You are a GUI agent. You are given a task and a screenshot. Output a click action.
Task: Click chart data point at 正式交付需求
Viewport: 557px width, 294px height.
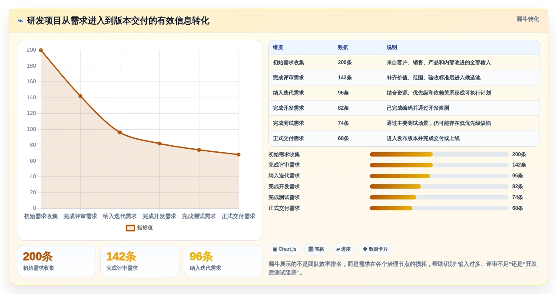pyautogui.click(x=239, y=154)
